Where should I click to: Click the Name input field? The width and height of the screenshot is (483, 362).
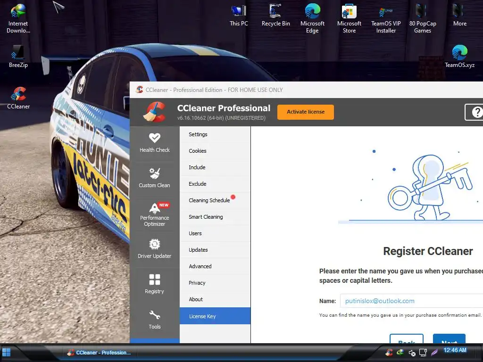pos(411,301)
